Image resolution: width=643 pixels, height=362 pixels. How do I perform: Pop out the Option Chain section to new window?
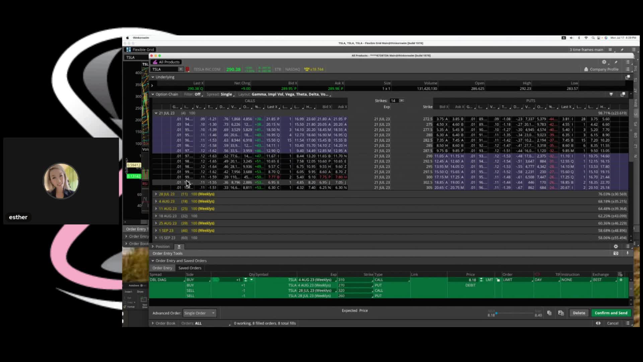623,95
